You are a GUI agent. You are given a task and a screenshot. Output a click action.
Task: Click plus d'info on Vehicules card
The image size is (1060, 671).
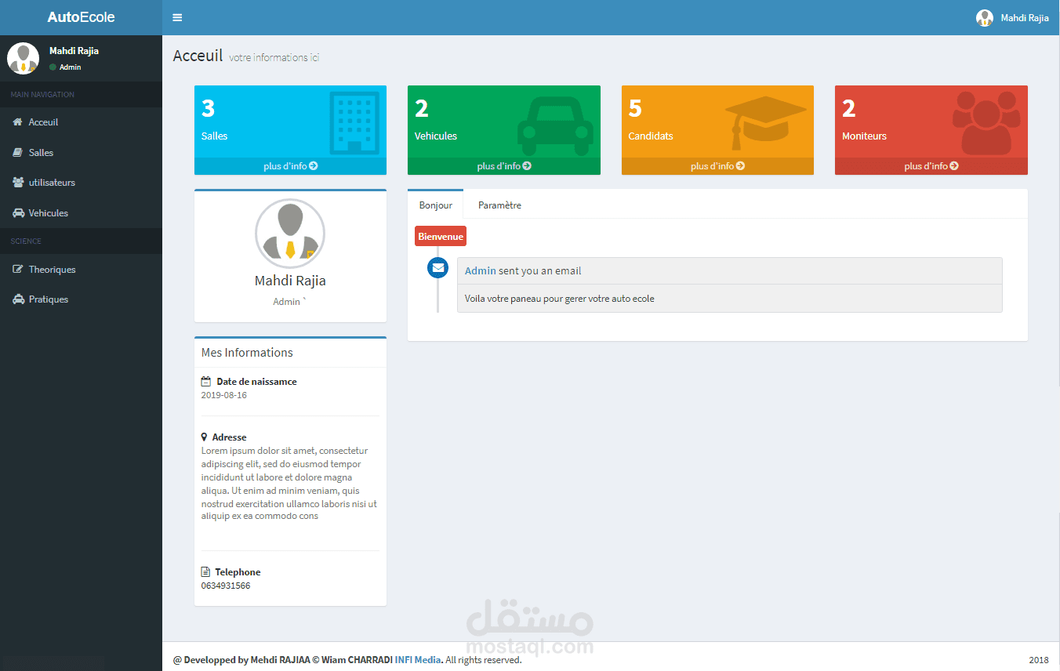click(x=504, y=166)
